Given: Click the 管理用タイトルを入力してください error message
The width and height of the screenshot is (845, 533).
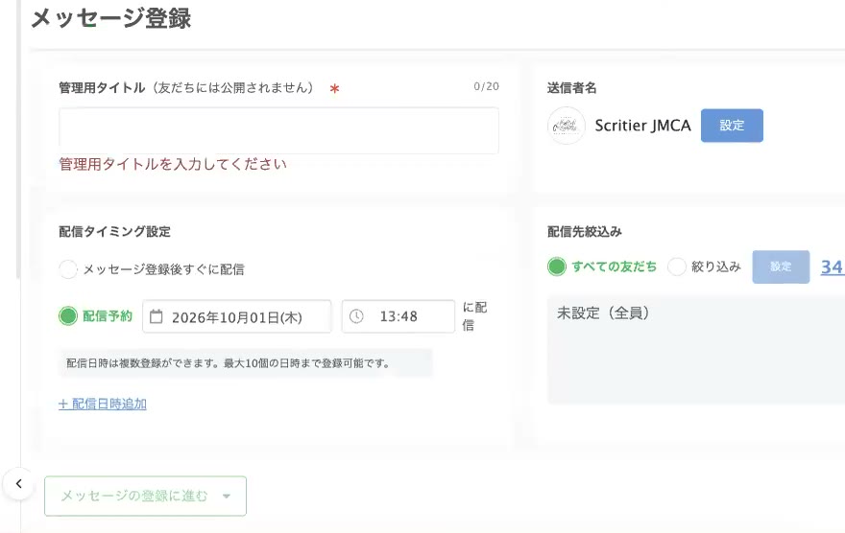Looking at the screenshot, I should pos(173,164).
